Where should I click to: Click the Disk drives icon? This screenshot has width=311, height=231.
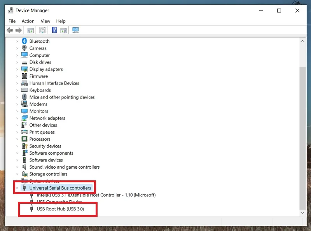click(x=24, y=63)
